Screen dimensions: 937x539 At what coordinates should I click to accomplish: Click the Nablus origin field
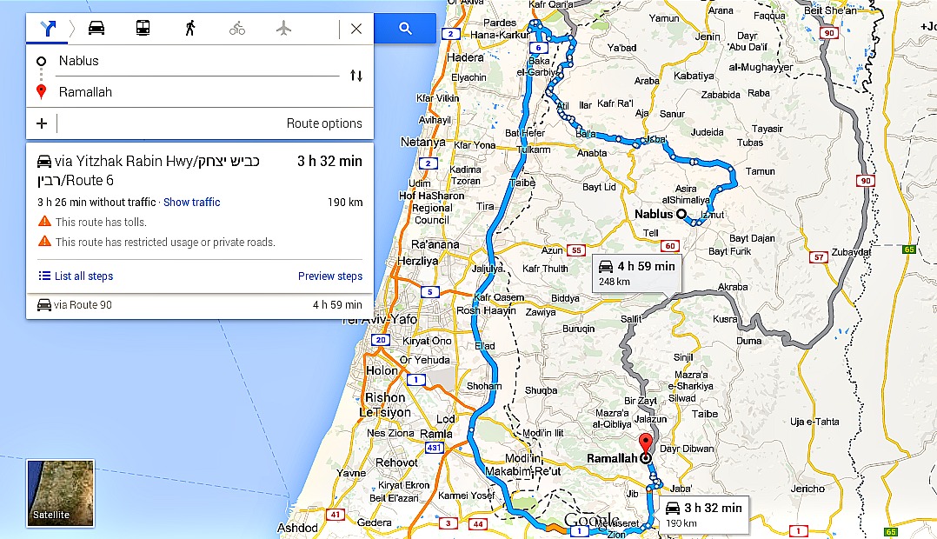tap(197, 61)
